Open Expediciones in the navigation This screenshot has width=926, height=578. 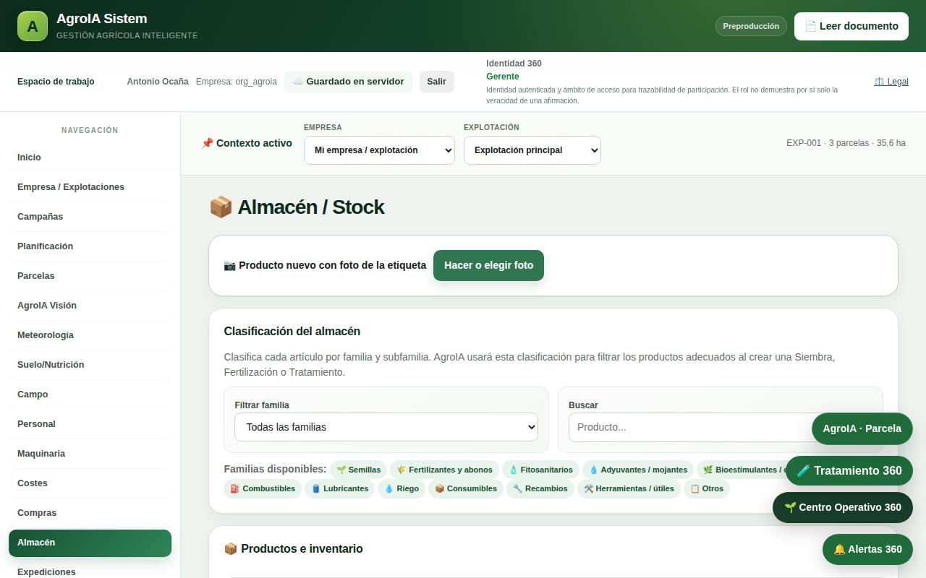click(x=90, y=571)
